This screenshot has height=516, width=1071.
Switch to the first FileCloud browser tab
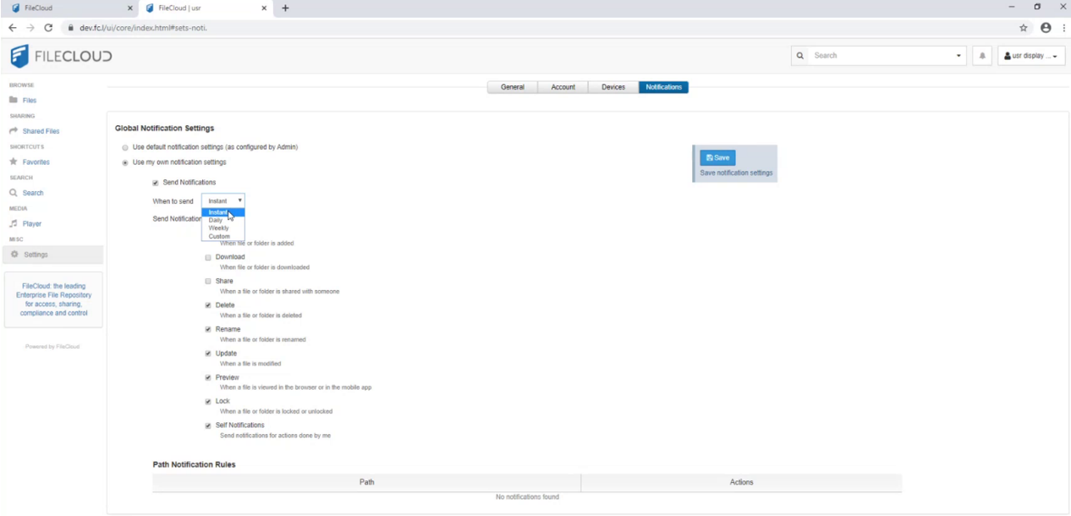pyautogui.click(x=69, y=8)
